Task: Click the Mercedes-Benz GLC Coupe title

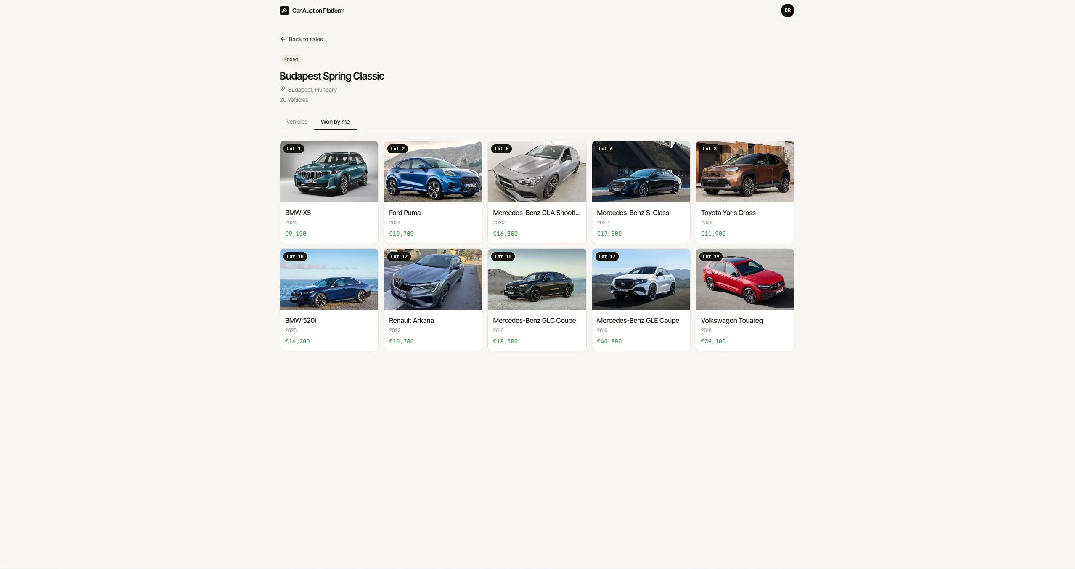Action: click(x=534, y=320)
